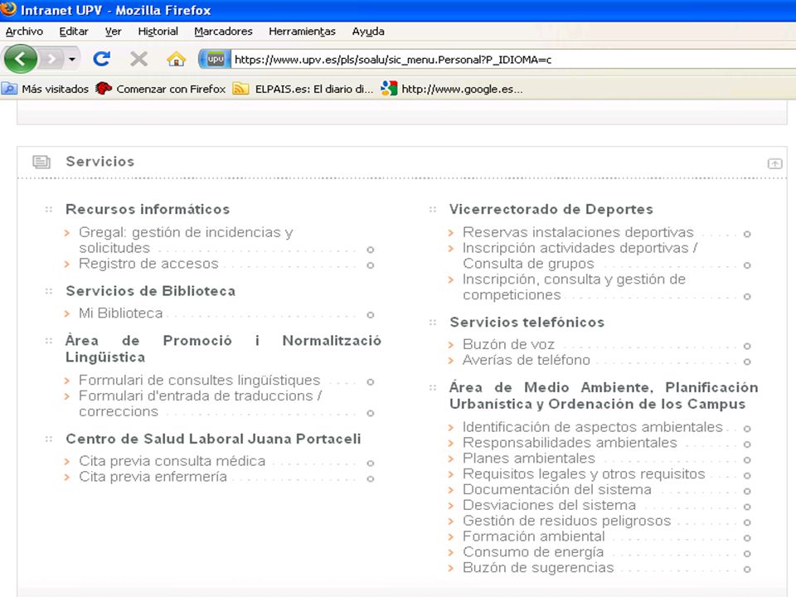Open Consumo de energía link
Screen dimensions: 796x597
pos(533,552)
